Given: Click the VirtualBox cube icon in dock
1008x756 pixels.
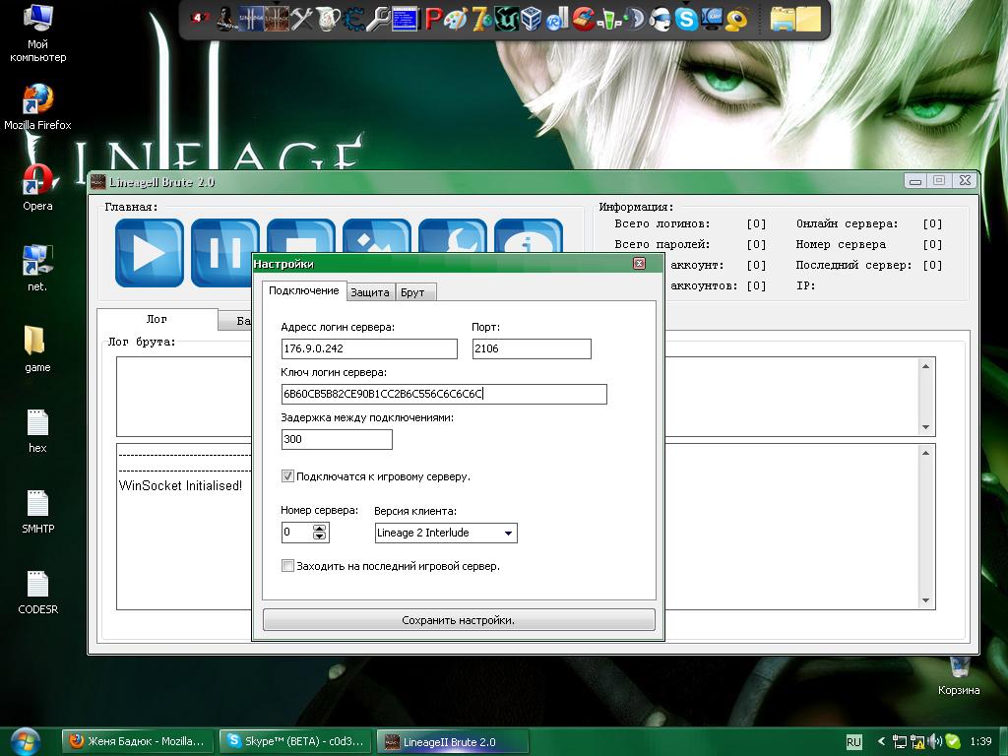Looking at the screenshot, I should (531, 20).
